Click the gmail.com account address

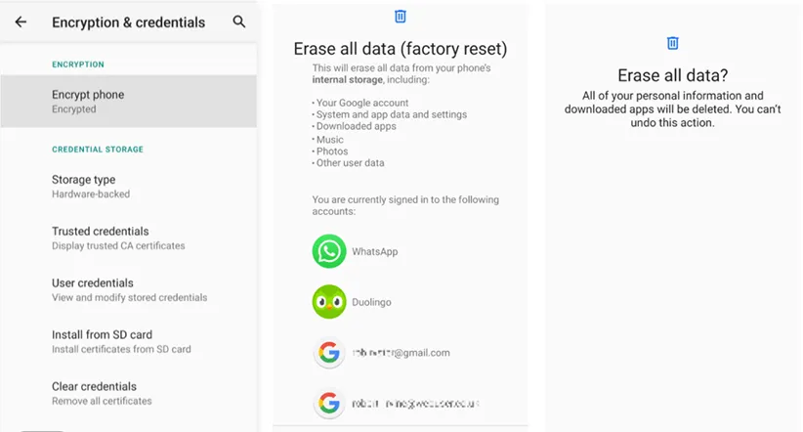pos(401,353)
